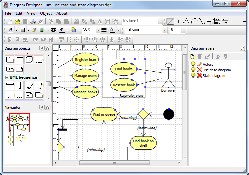Image resolution: width=249 pixels, height=175 pixels.
Task: Select the Find books use case
Action: (x=123, y=69)
